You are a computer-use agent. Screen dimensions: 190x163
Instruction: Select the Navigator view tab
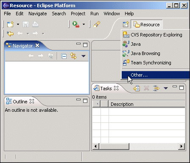(22, 46)
